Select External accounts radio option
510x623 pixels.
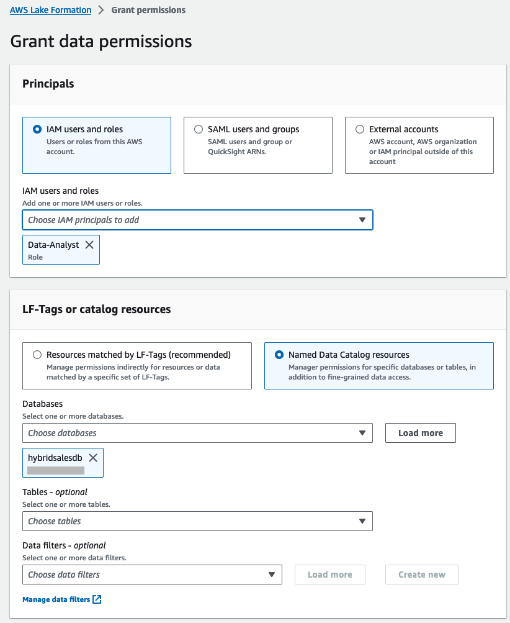[x=360, y=129]
